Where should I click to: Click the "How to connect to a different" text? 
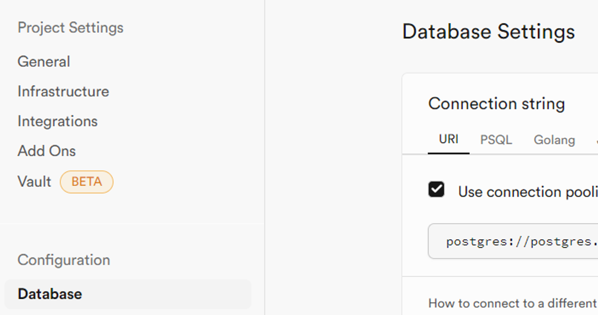(513, 303)
